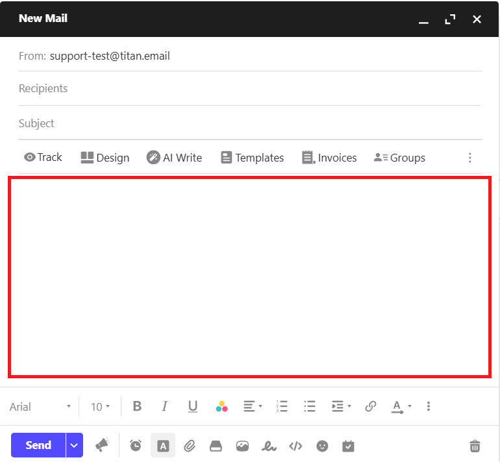Click inside the email body area
500x462 pixels.
249,277
